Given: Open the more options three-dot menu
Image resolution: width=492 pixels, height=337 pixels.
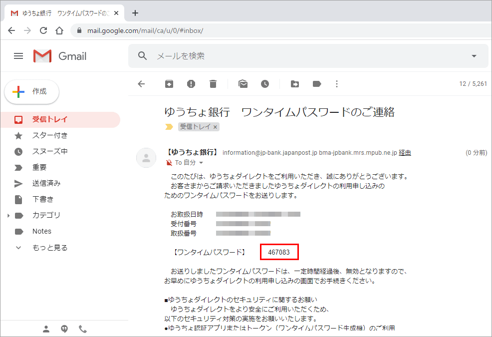Looking at the screenshot, I should coord(337,84).
